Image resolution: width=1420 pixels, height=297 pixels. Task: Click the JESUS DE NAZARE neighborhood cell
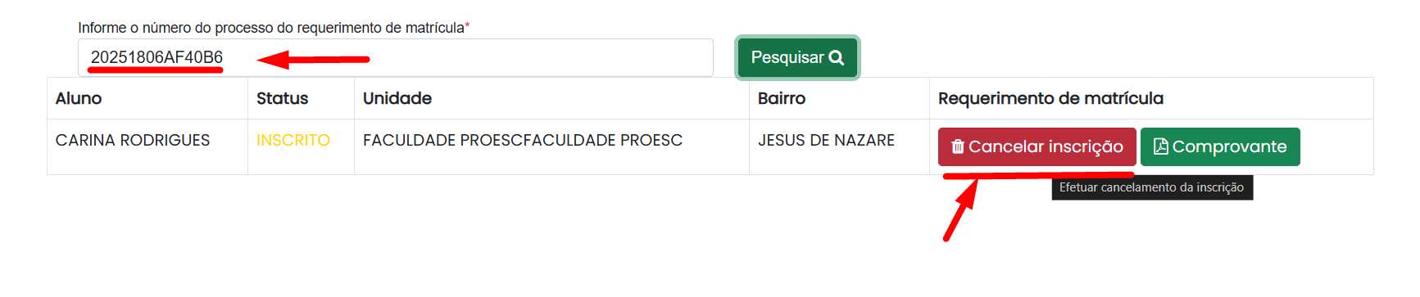pyautogui.click(x=826, y=140)
